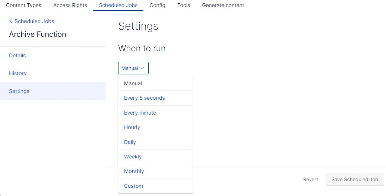
Task: Select Daily from the schedule list
Action: 155,142
